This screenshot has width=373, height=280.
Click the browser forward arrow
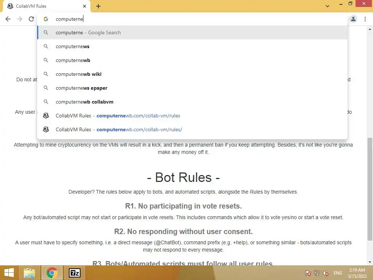(20, 19)
